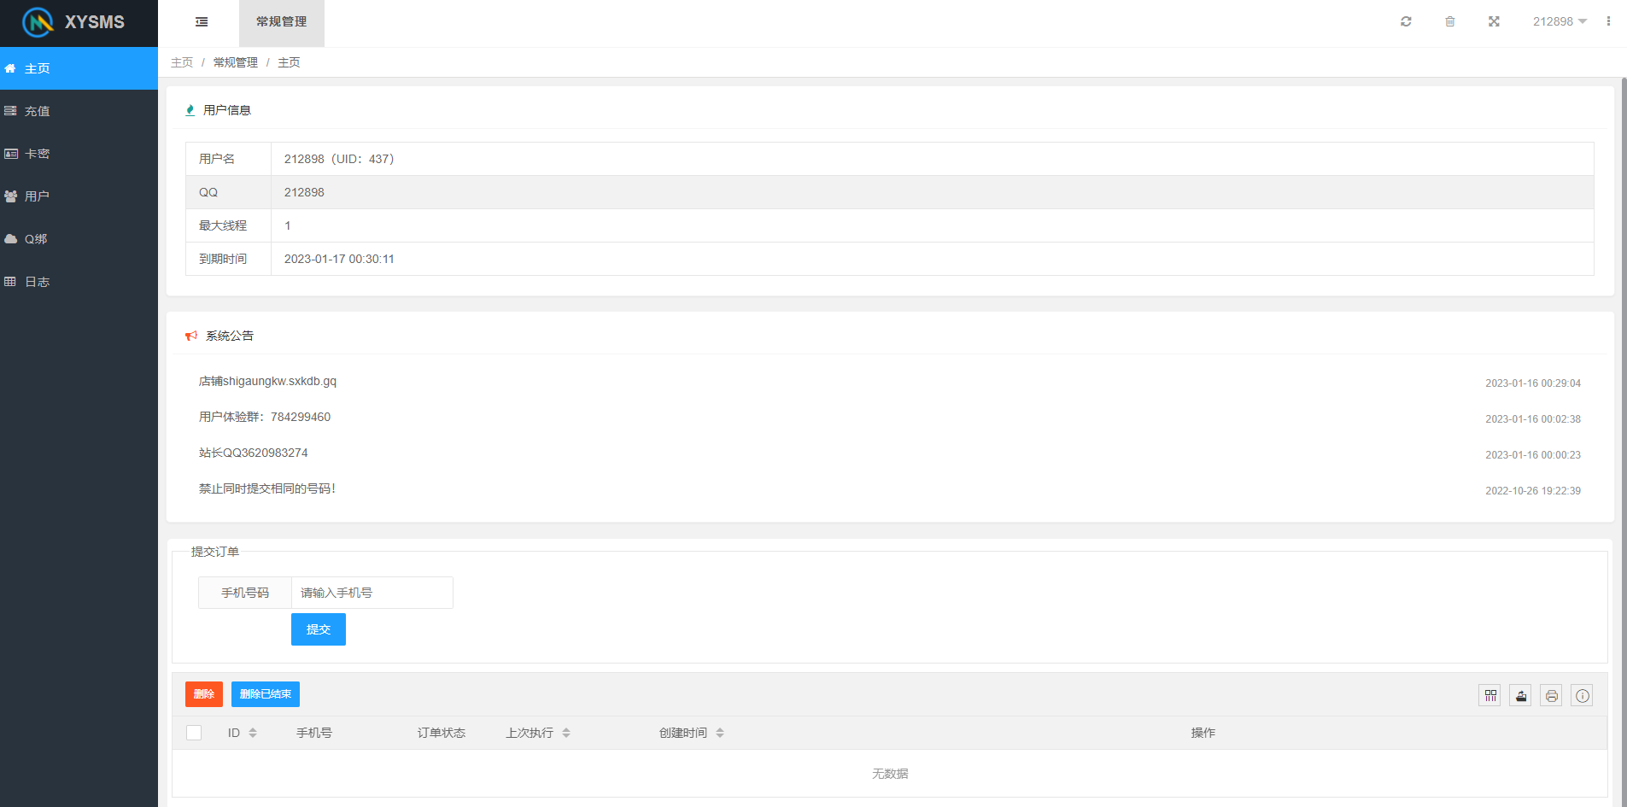Sort by 创建时间 column arrows
The height and width of the screenshot is (807, 1627).
(x=720, y=733)
